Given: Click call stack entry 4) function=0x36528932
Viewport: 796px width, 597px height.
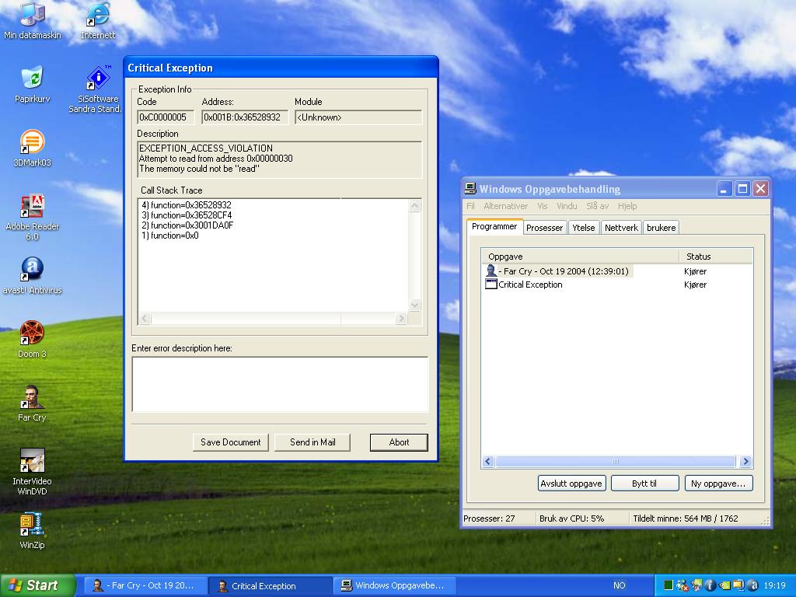Looking at the screenshot, I should pyautogui.click(x=187, y=205).
